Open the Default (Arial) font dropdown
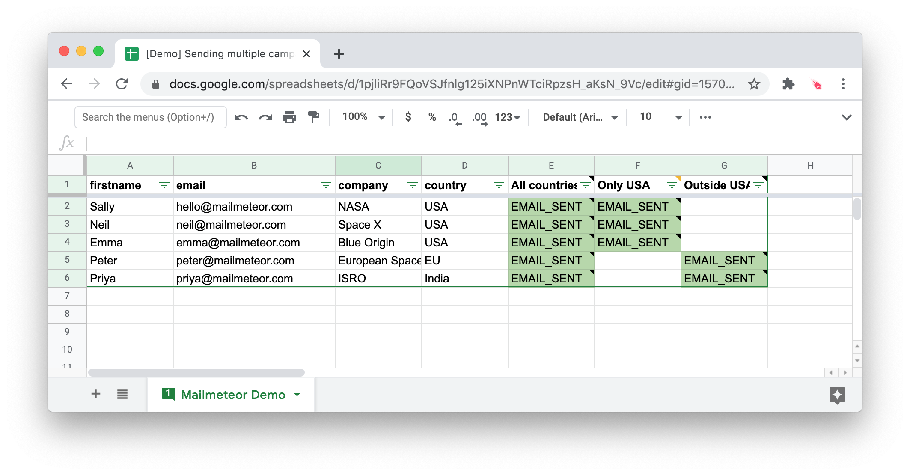 580,117
